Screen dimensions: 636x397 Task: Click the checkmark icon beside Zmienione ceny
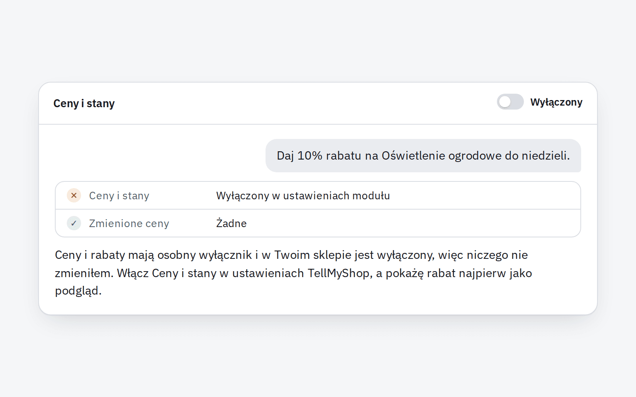click(74, 223)
